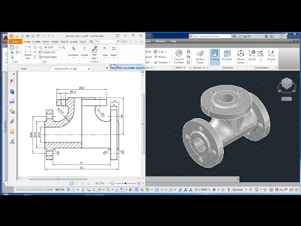
Task: Click View PDFs on mobile devices banner
Action: click(x=127, y=68)
